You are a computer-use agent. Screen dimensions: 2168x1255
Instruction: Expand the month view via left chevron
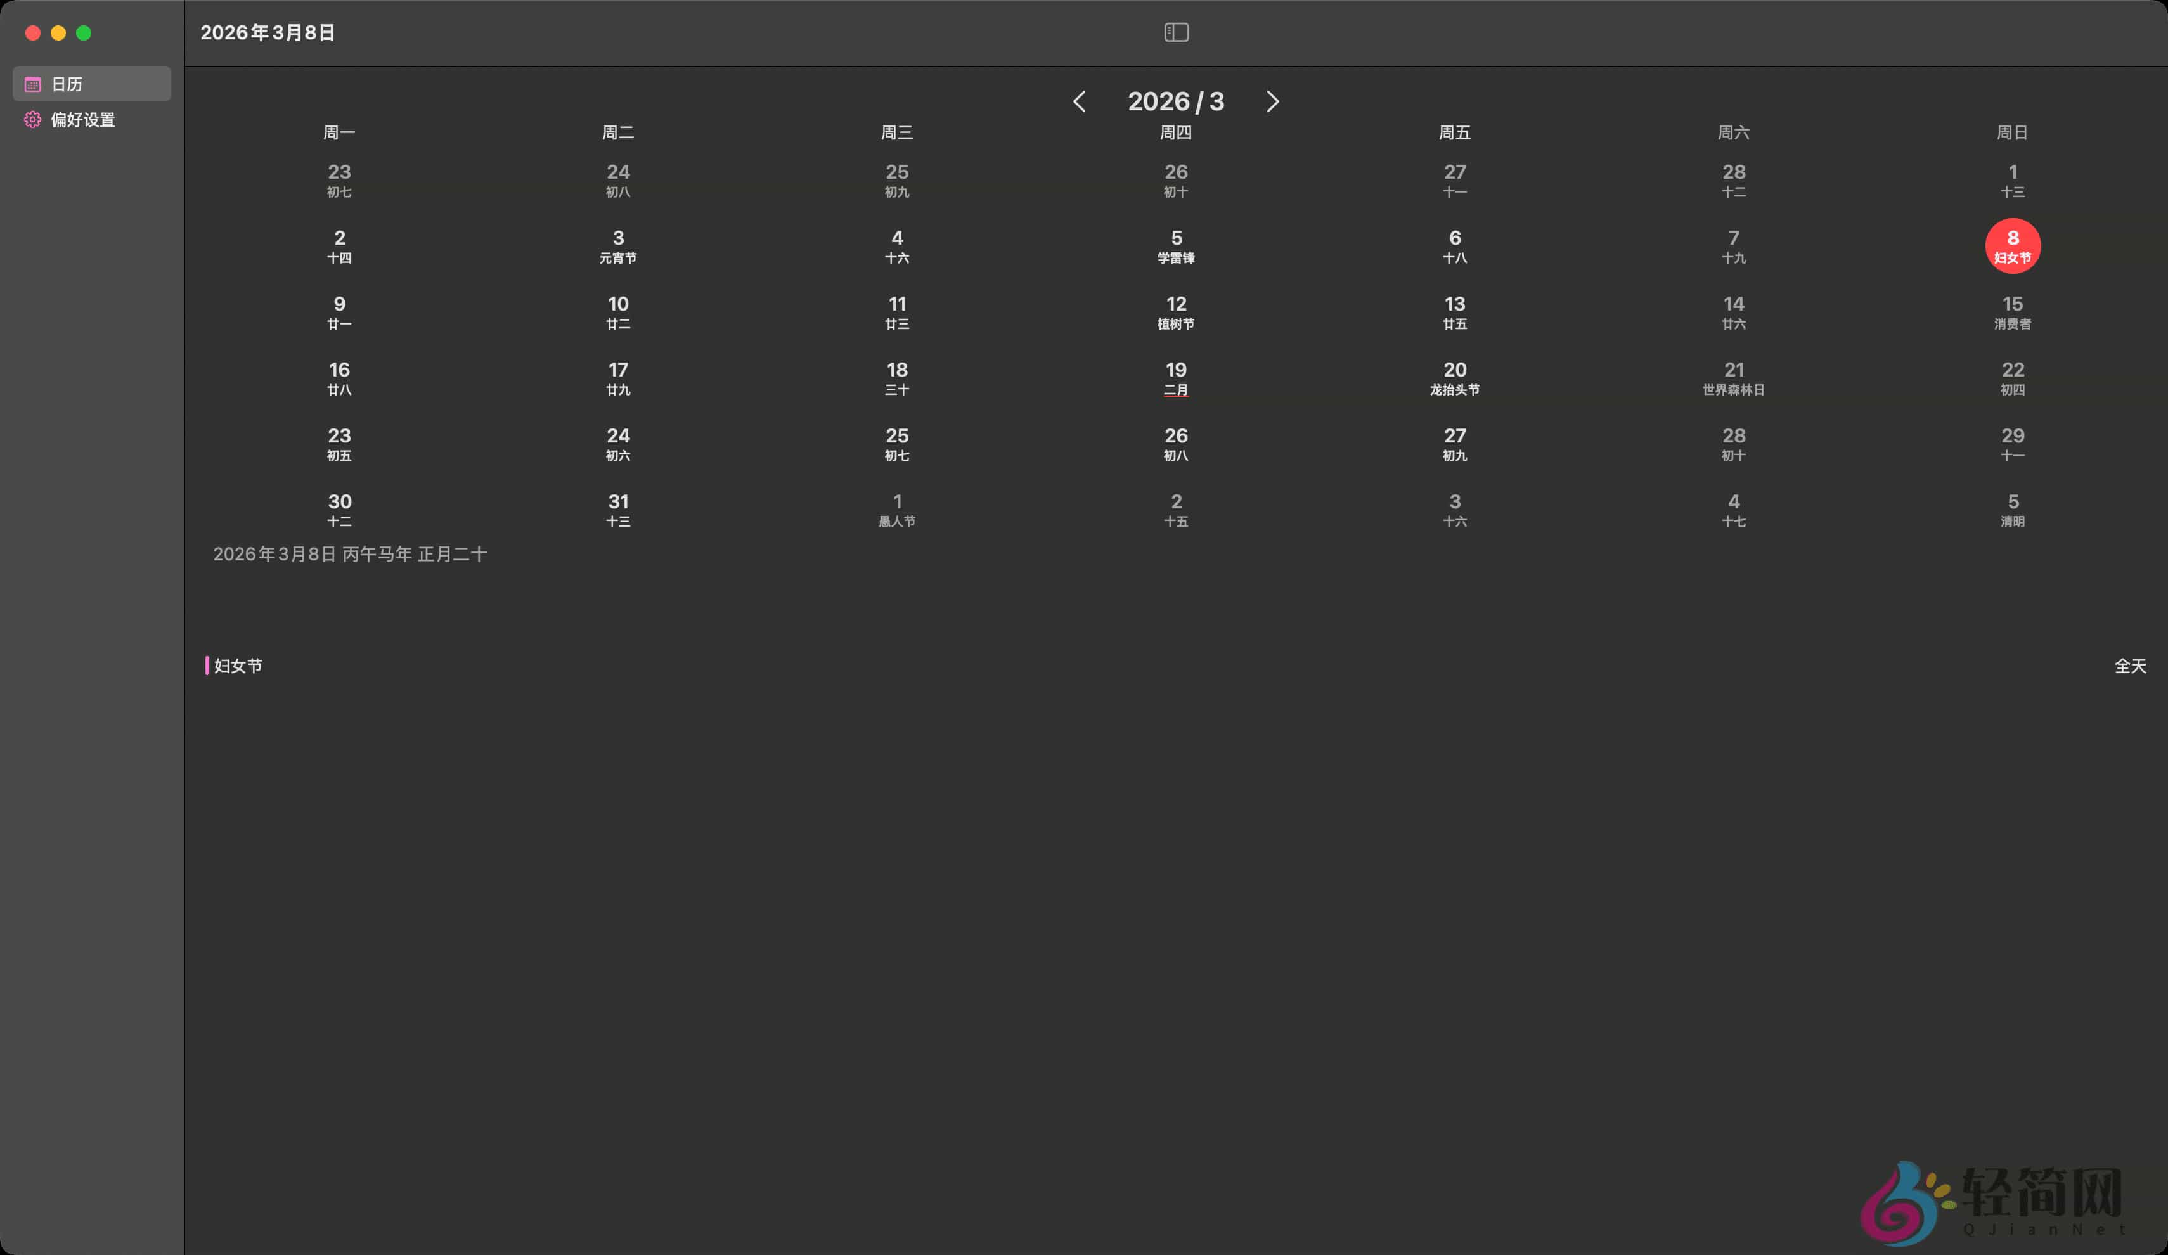pyautogui.click(x=1081, y=101)
